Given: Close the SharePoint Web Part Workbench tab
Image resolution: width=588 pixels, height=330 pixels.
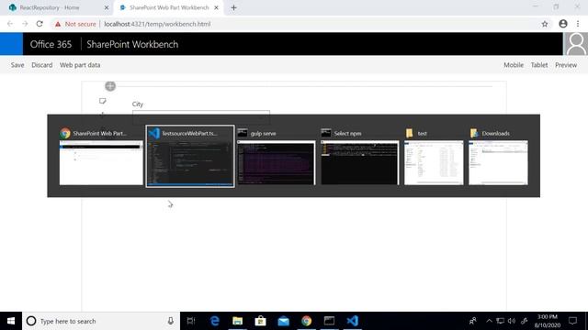Looking at the screenshot, I should 216,7.
